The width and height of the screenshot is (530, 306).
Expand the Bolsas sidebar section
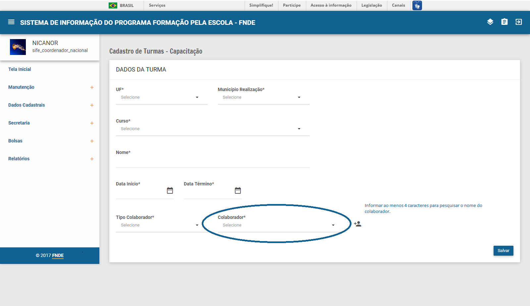tap(92, 141)
